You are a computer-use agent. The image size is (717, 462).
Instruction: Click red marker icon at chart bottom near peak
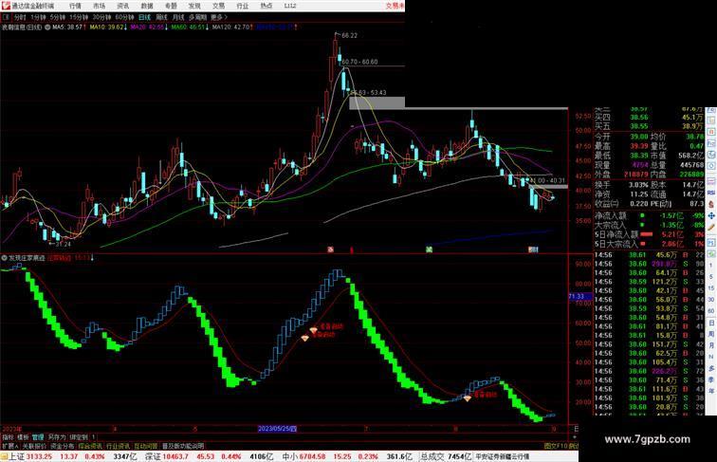(352, 249)
